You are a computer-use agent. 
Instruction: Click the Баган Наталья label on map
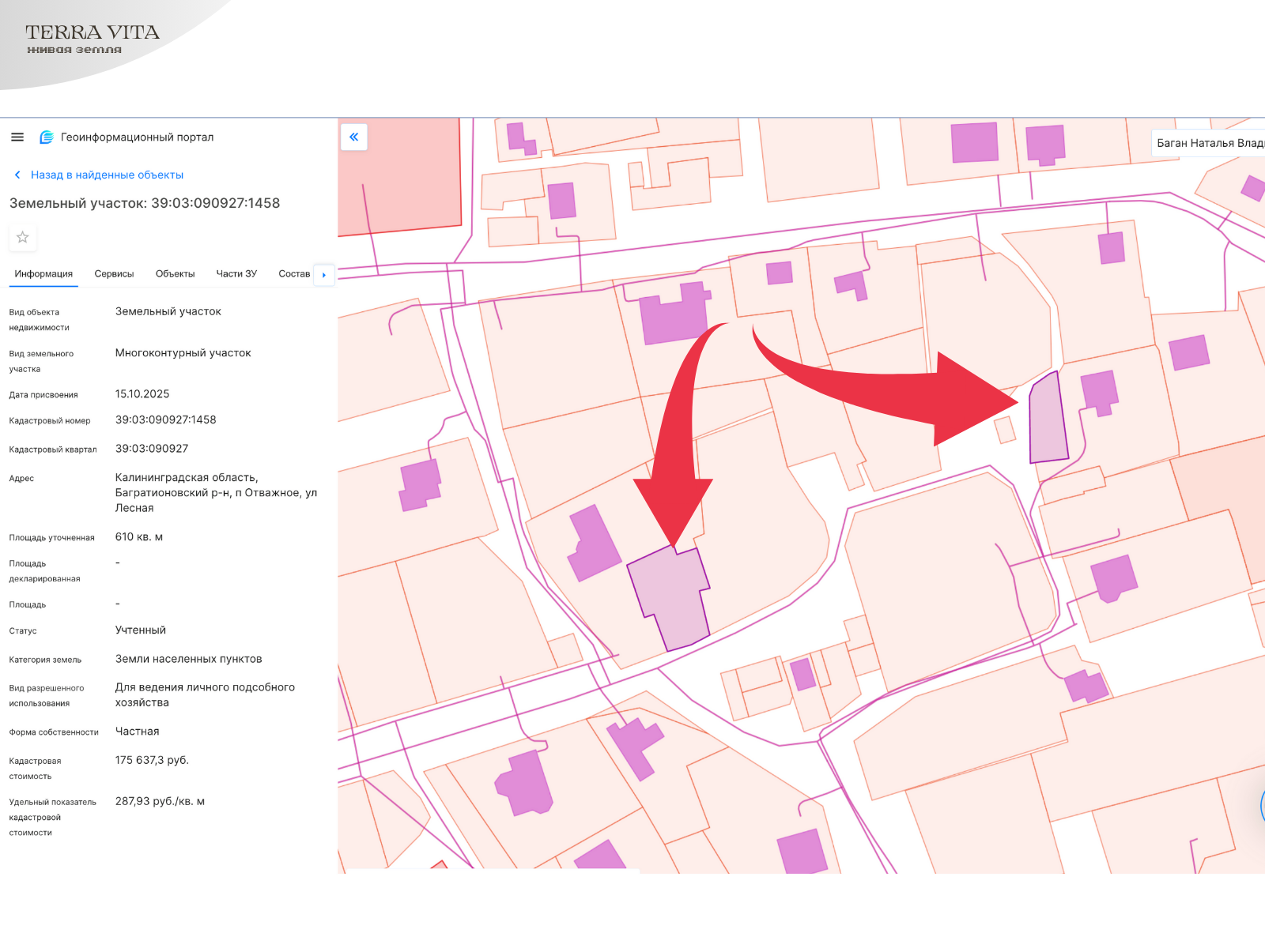[x=1208, y=143]
